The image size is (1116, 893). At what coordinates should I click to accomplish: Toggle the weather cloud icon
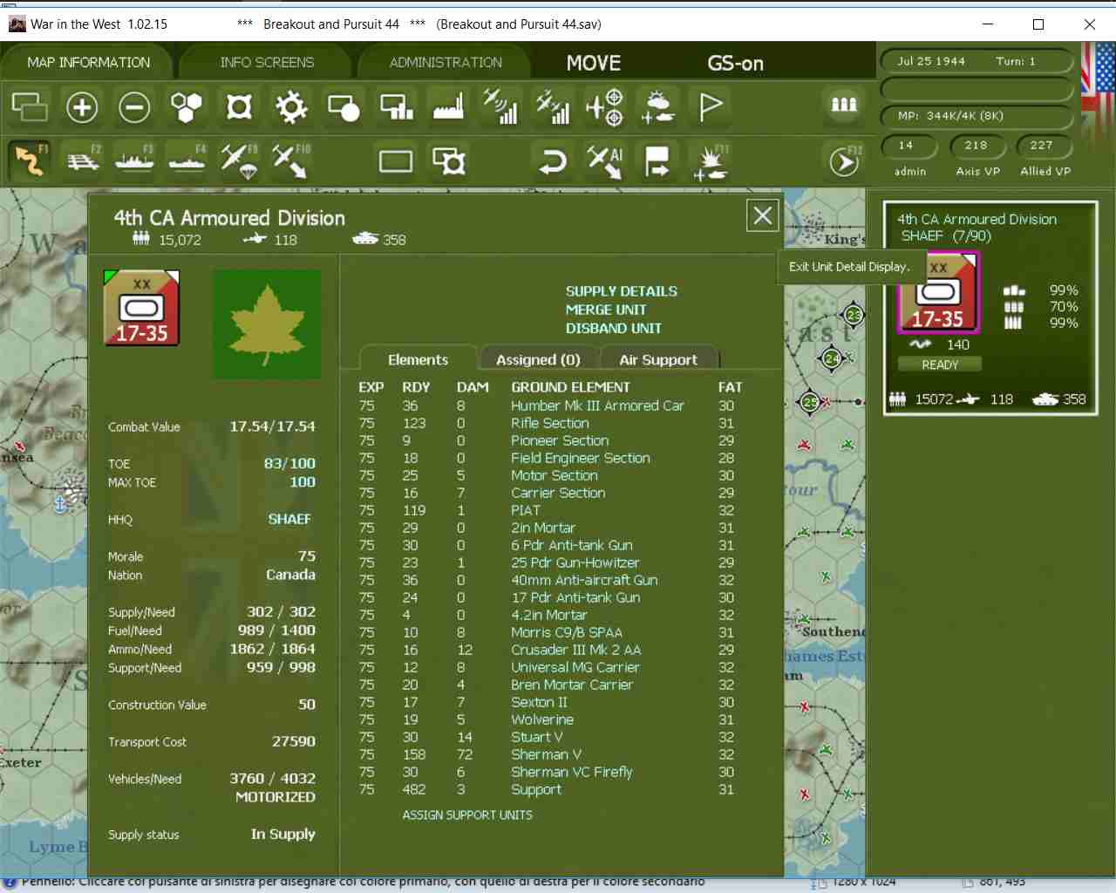(657, 107)
